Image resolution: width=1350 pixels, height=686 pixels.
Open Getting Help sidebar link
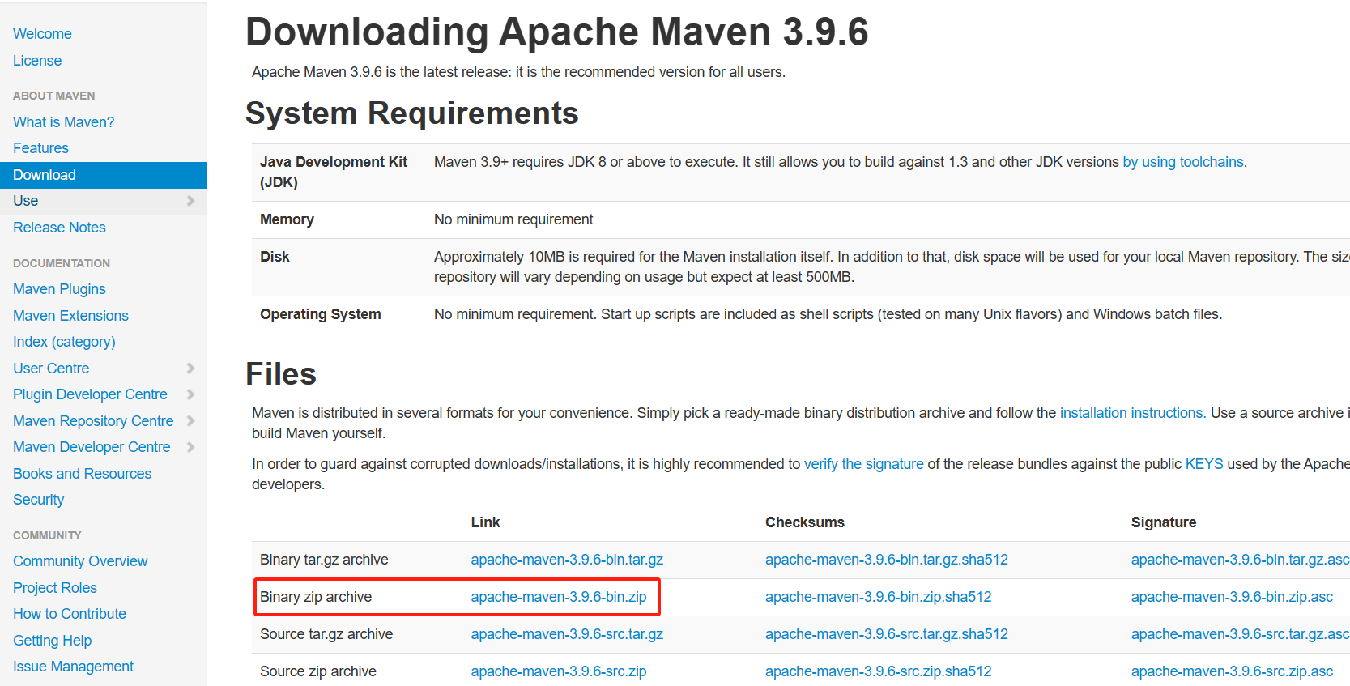[52, 641]
